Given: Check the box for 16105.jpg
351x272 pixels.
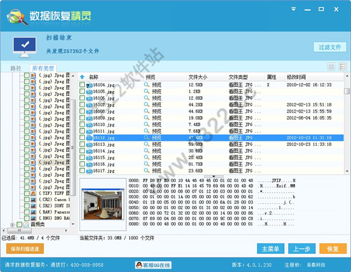Looking at the screenshot, I should [x=82, y=92].
